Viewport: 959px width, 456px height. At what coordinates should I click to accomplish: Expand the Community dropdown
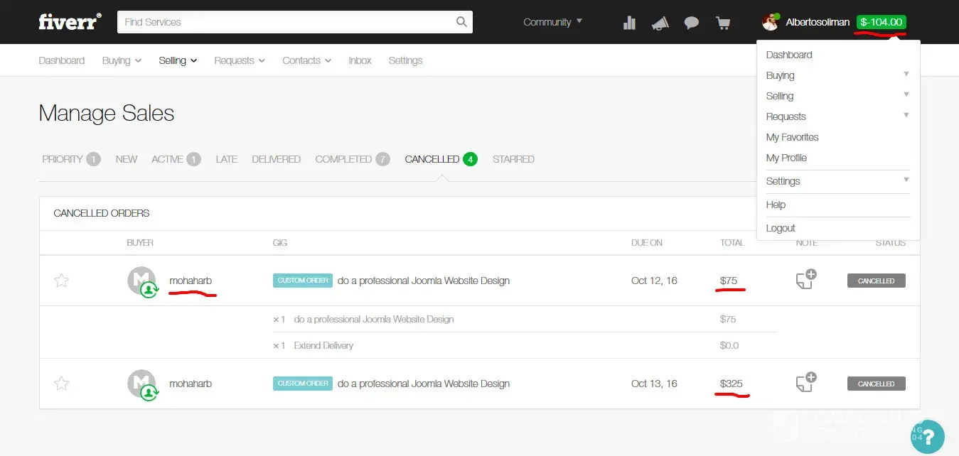tap(552, 22)
